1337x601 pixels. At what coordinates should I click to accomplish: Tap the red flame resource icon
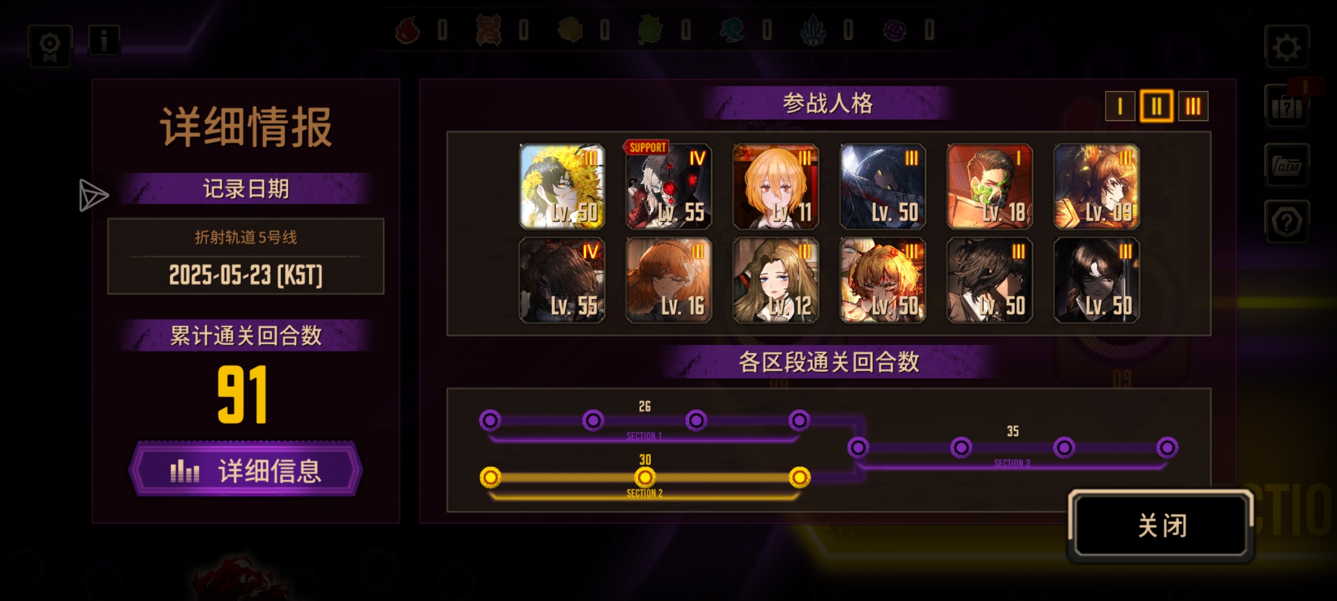(407, 30)
